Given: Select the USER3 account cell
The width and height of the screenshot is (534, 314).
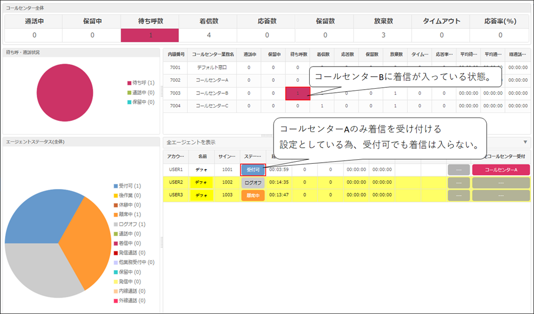Looking at the screenshot, I should pyautogui.click(x=176, y=195).
